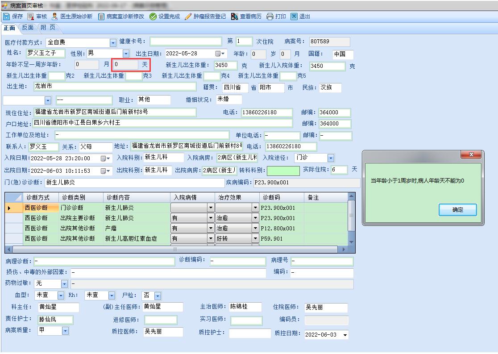Image resolution: width=498 pixels, height=354 pixels.
Task: Click the Print (打印) toolbar icon
Action: [x=276, y=17]
